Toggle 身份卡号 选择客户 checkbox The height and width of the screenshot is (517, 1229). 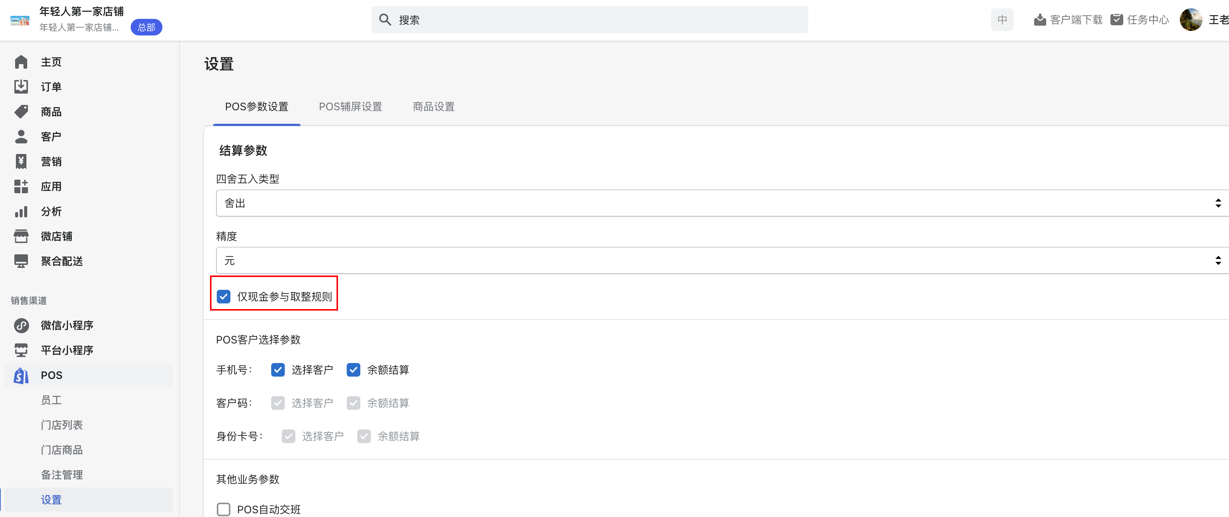(x=288, y=437)
